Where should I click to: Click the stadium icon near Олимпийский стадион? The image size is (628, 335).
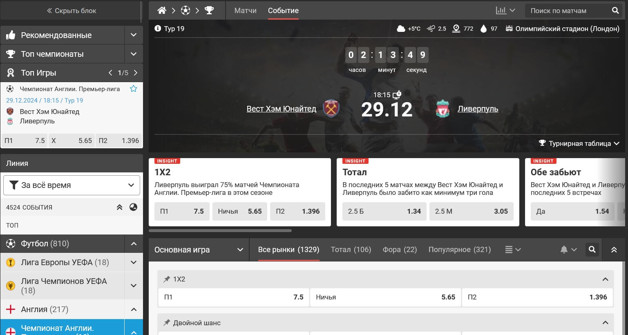(x=509, y=29)
